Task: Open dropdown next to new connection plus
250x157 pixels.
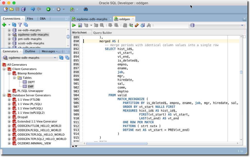Action: [9, 25]
